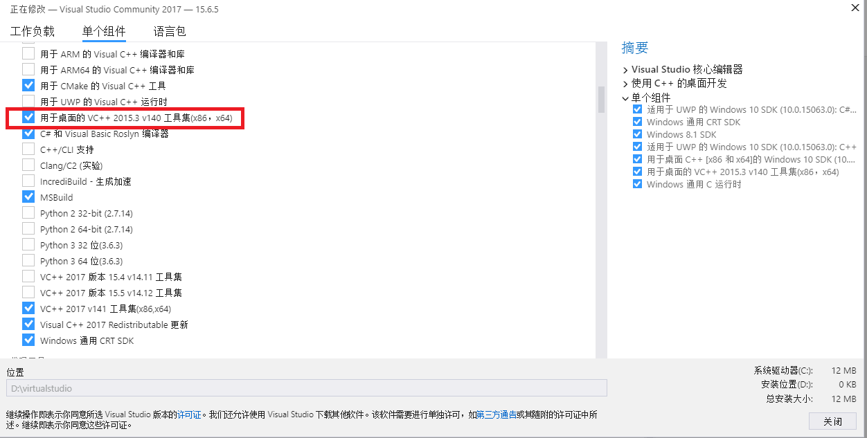Check 用于 ARM 的 Visual C++ 编译器和库
Image resolution: width=867 pixels, height=438 pixels.
(x=28, y=53)
